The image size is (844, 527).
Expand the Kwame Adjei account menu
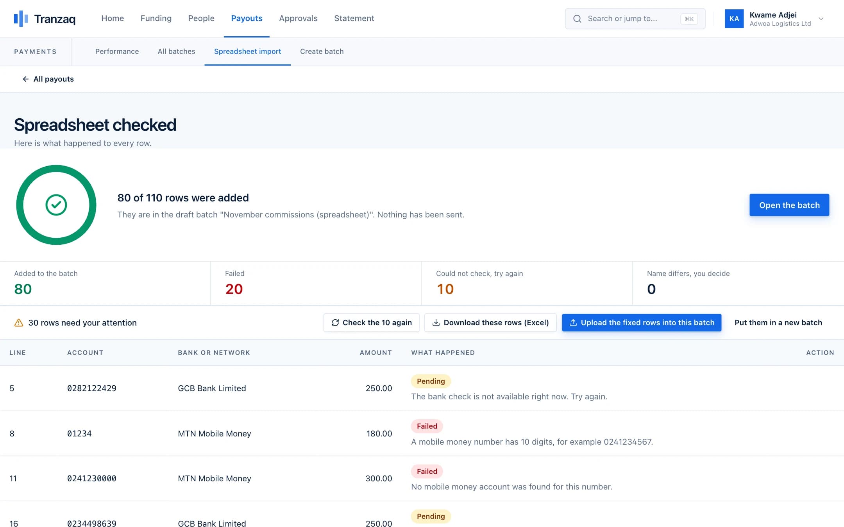821,19
